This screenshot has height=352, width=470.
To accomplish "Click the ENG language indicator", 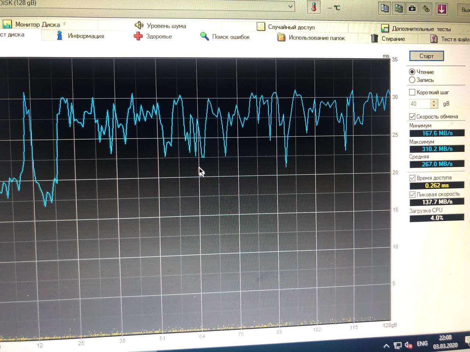I will (x=422, y=344).
